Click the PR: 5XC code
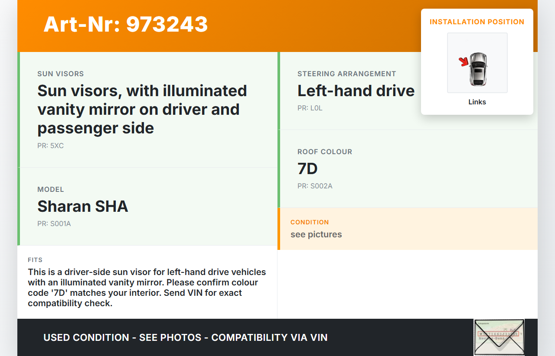Screen dimensions: 555x356 point(50,146)
